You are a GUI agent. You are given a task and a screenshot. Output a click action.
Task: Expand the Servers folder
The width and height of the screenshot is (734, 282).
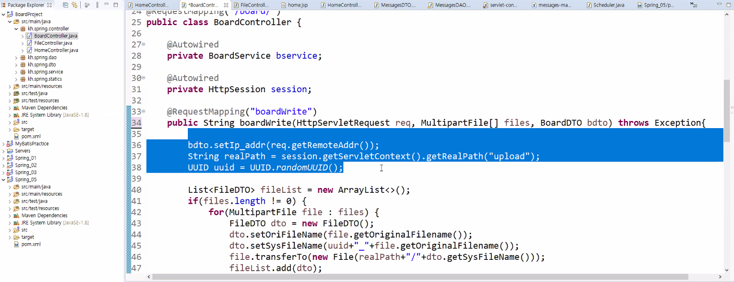coord(3,151)
